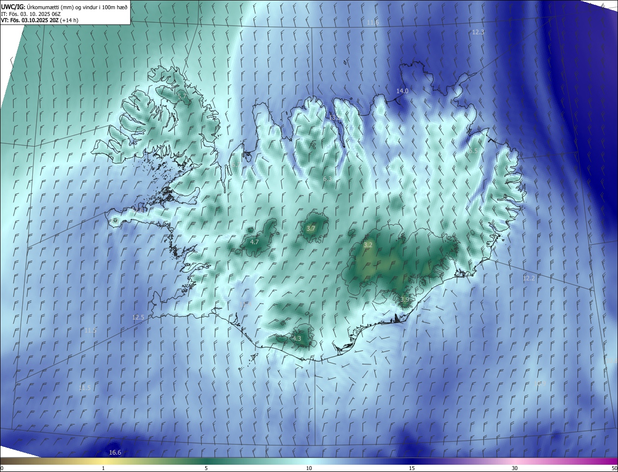618x472 pixels.
Task: Click the 15 tick on the color scale
Action: pos(412,468)
